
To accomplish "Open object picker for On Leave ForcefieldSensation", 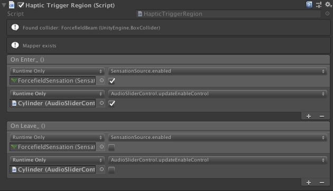I will [101, 147].
